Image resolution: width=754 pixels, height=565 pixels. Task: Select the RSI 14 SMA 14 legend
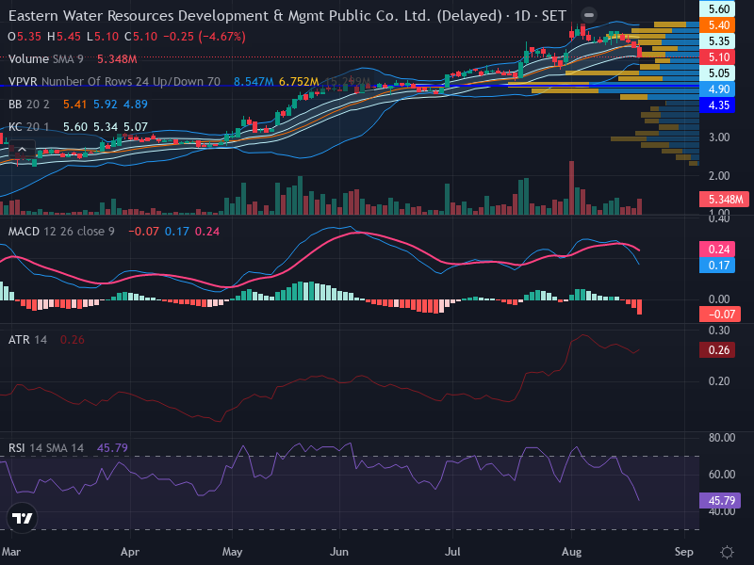click(45, 448)
